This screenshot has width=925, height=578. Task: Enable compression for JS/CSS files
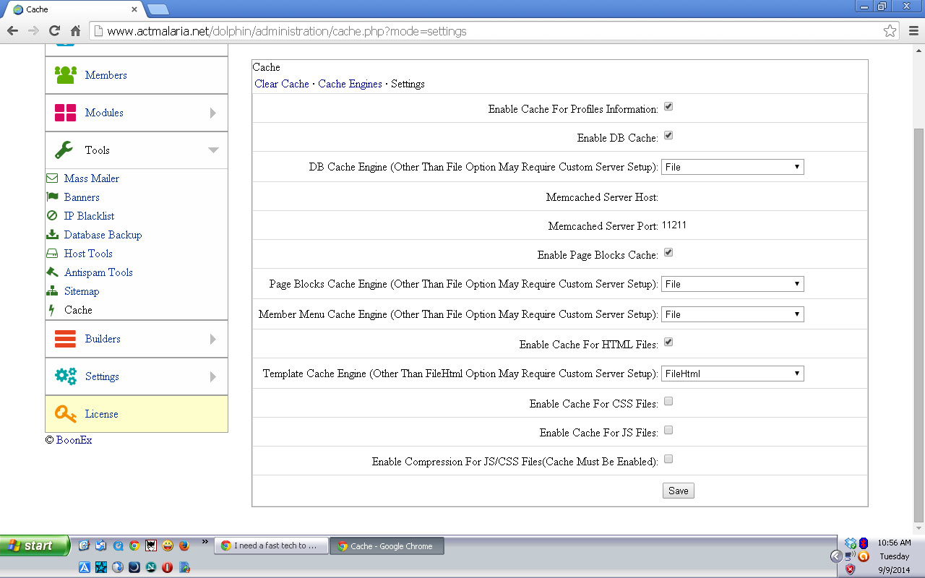point(668,460)
